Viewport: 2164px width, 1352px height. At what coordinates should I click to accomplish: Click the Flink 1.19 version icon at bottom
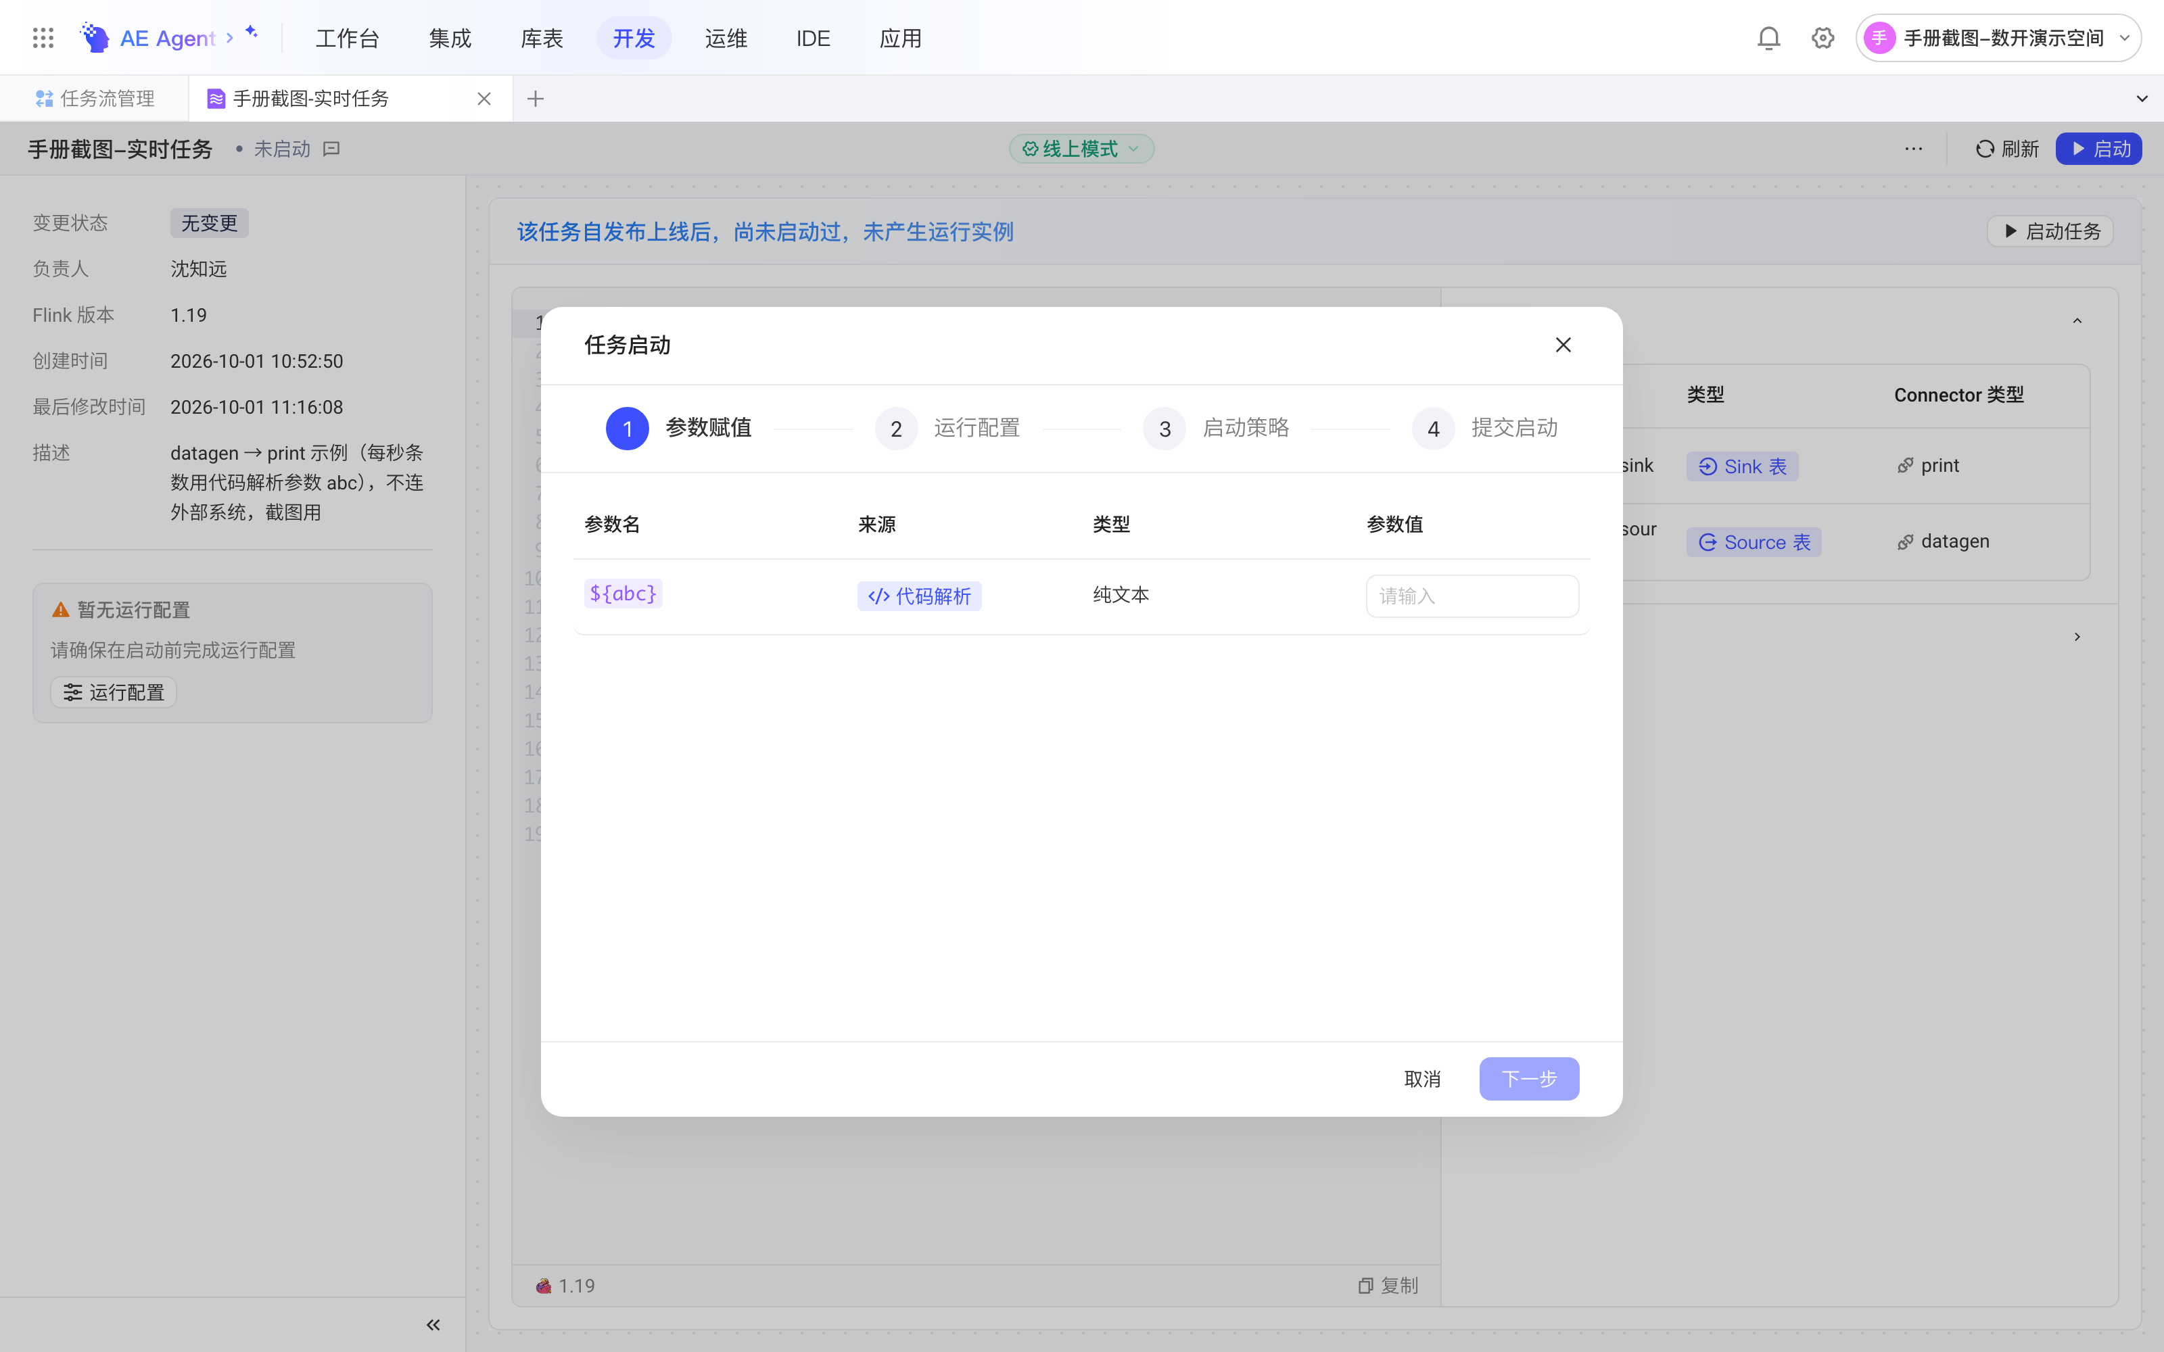(x=543, y=1286)
